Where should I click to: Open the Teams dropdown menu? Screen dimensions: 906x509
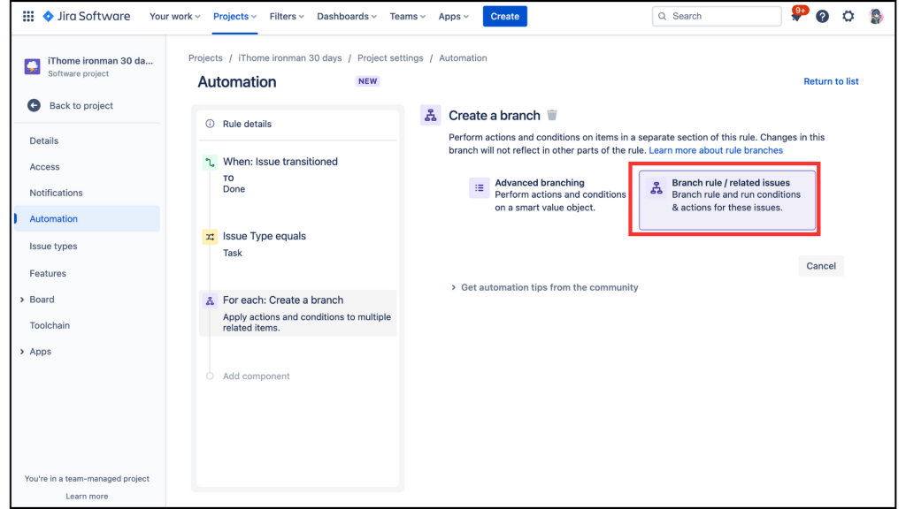point(407,16)
